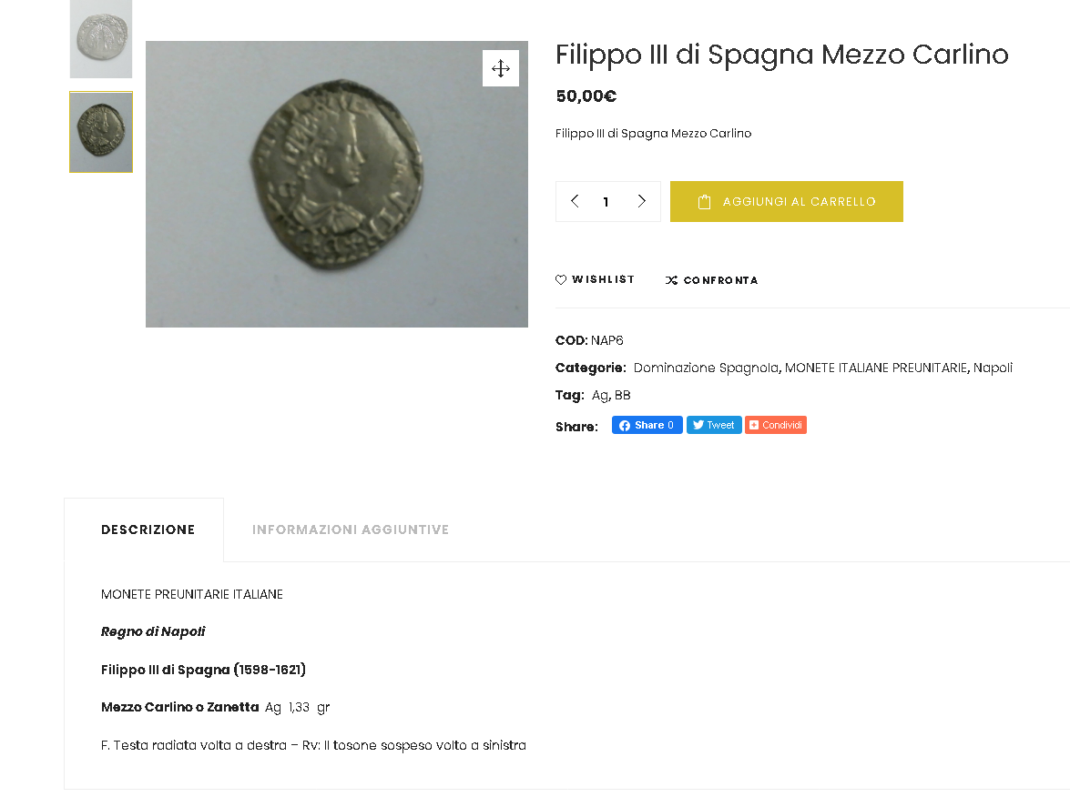This screenshot has height=797, width=1070.
Task: Open Dominazione Spagnola category link
Action: [x=706, y=368]
